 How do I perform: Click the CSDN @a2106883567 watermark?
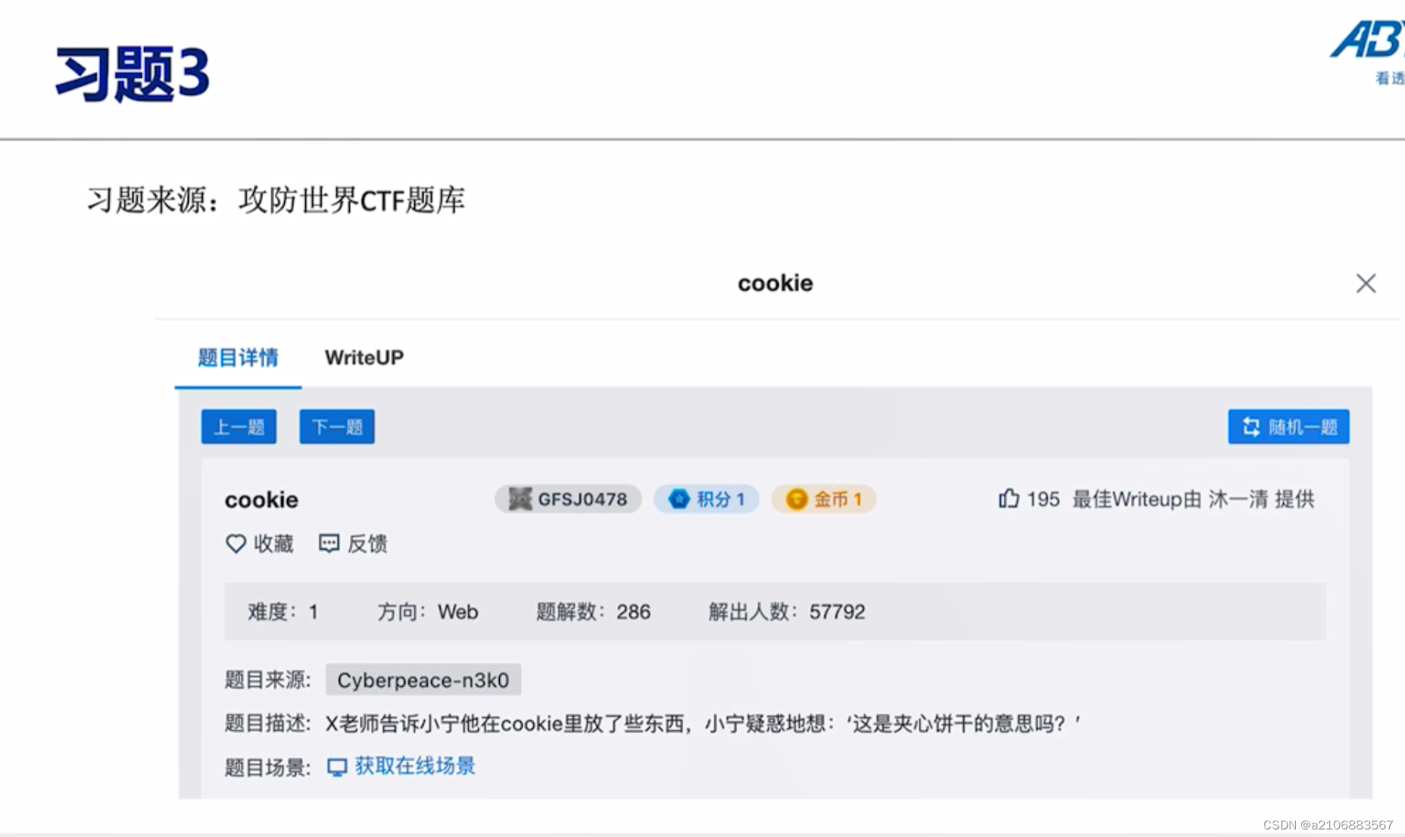1329,826
